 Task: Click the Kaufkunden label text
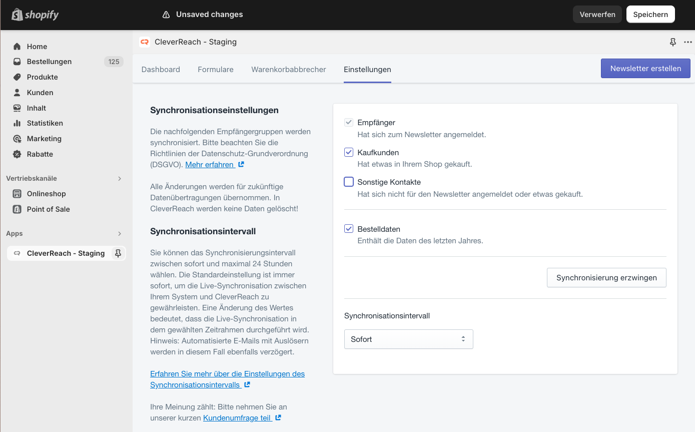coord(378,152)
